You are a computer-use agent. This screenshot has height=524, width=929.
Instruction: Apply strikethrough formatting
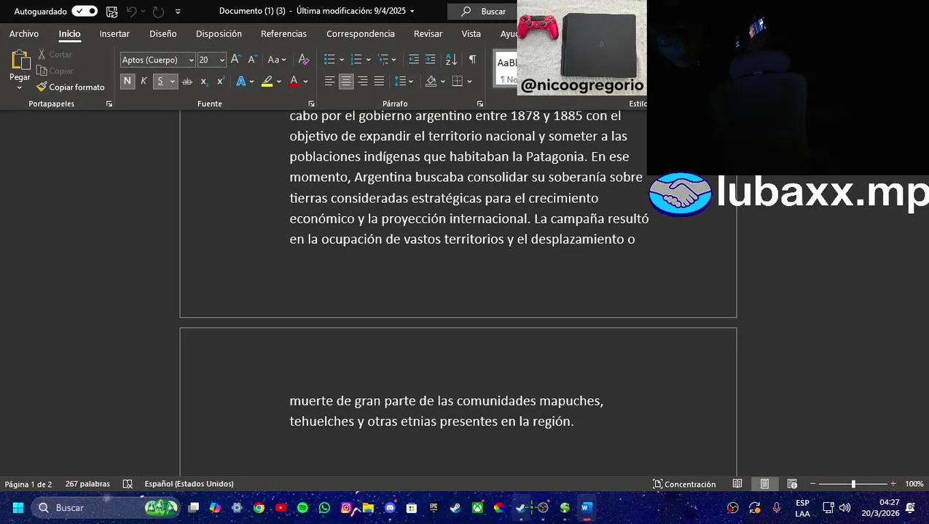tap(187, 82)
